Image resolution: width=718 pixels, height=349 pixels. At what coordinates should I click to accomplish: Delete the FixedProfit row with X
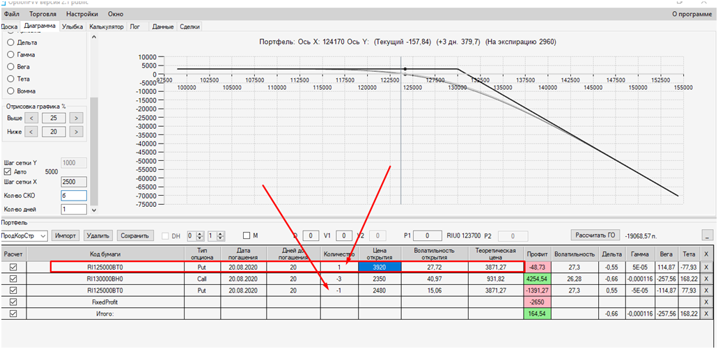click(706, 302)
